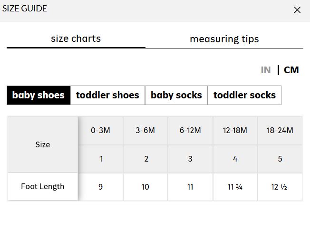Screen dimensions: 310x230
Task: Select the toddler shoes category
Action: 107,95
